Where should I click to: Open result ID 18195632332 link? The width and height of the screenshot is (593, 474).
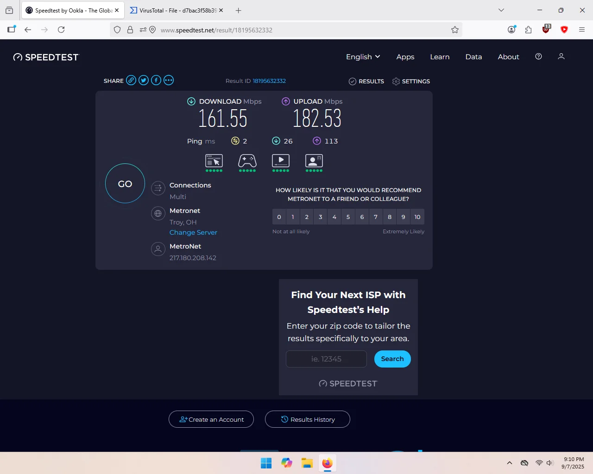point(269,81)
